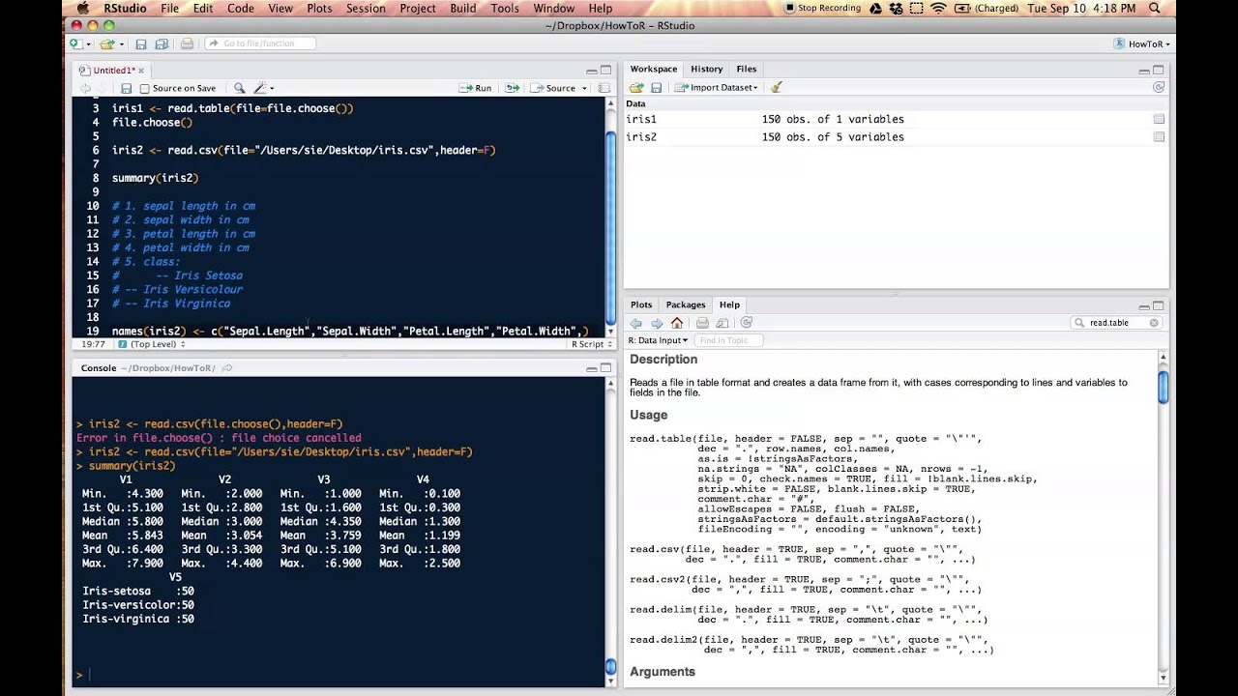Select the Help tab

pyautogui.click(x=729, y=304)
